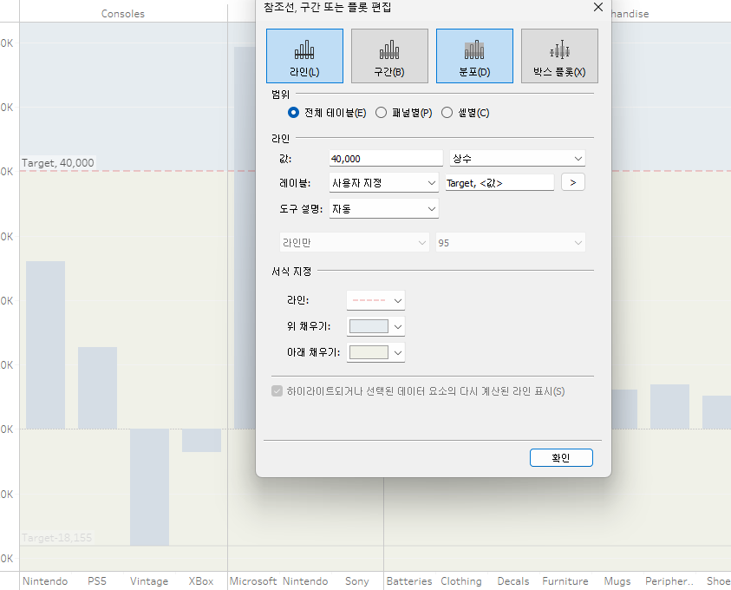Click the 확인 confirm button
The image size is (731, 590).
point(561,457)
